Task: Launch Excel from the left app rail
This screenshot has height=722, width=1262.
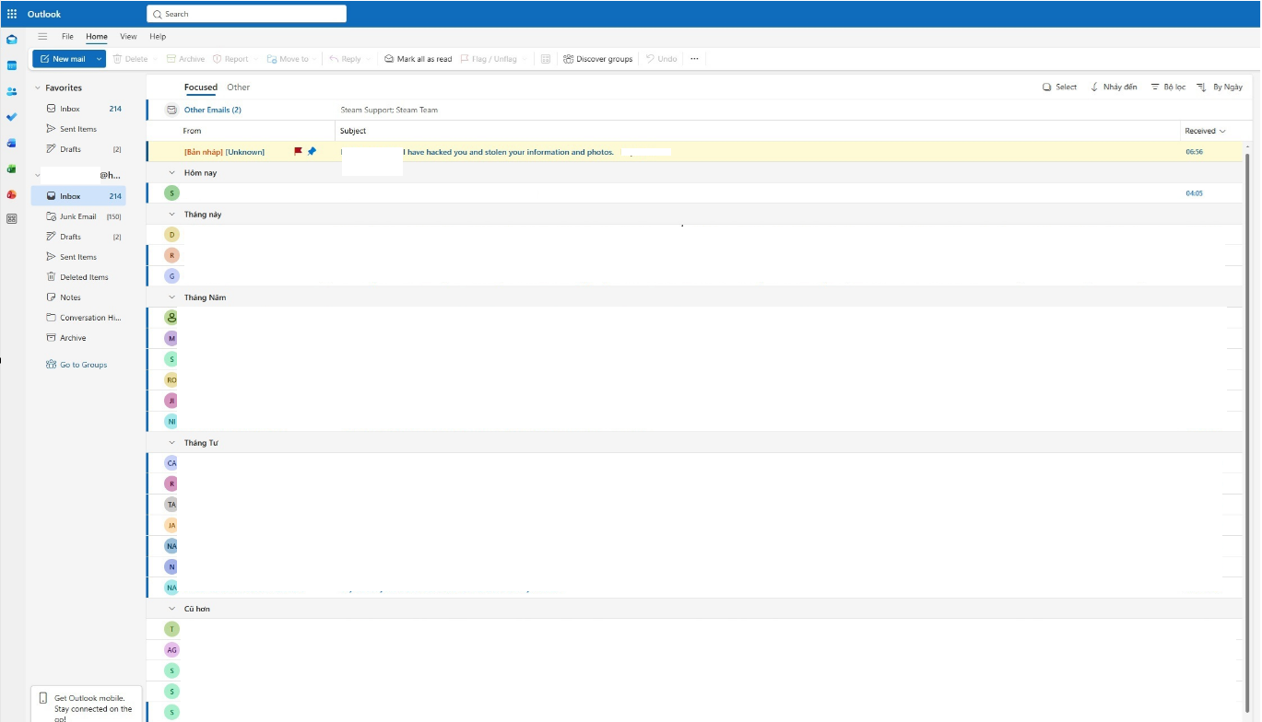Action: [x=12, y=169]
